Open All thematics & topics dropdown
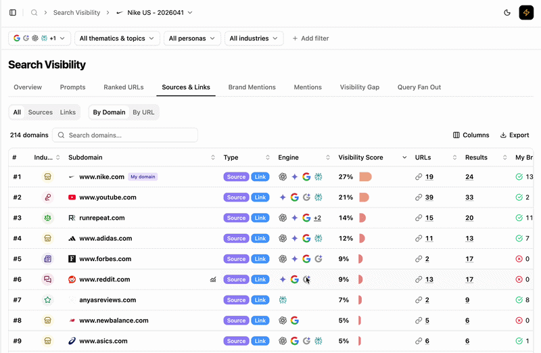 click(x=117, y=39)
